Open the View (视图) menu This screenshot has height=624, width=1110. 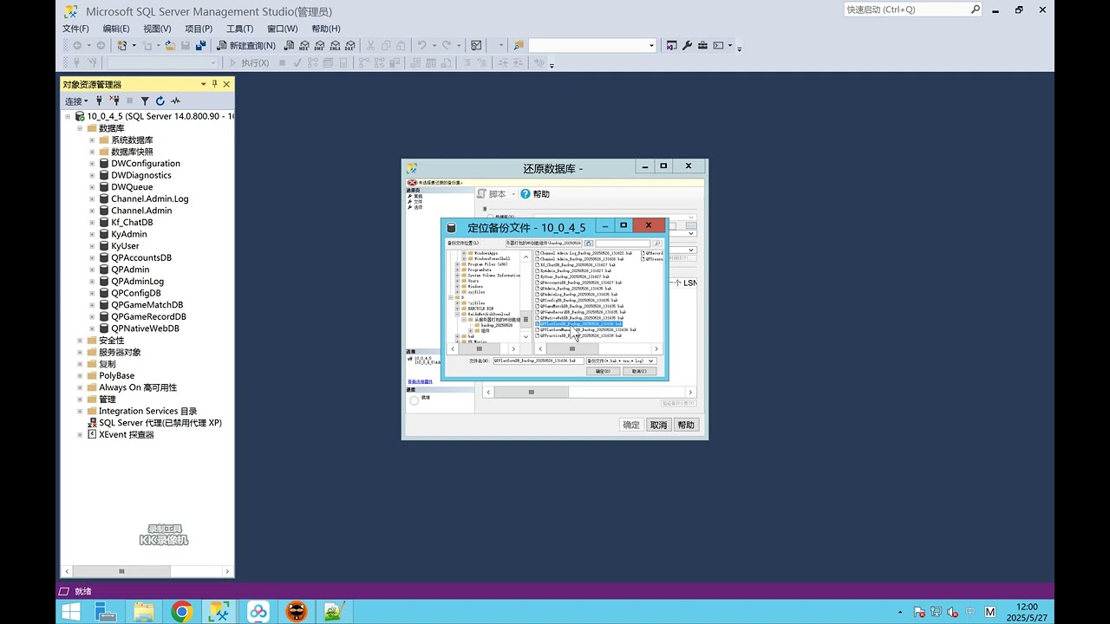(x=157, y=29)
